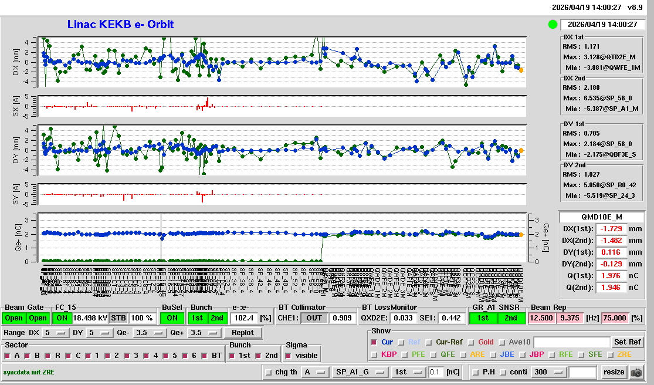Uncheck Sector BT checkbox
This screenshot has width=654, height=385.
(x=205, y=356)
